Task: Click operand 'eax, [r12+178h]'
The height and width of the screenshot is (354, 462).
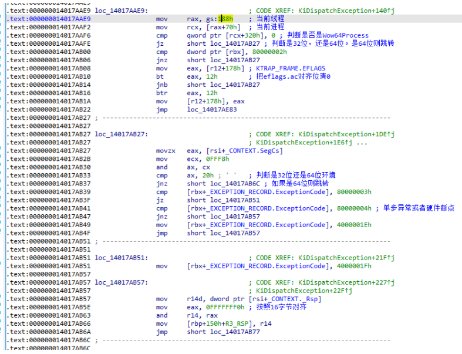Action: [x=215, y=68]
